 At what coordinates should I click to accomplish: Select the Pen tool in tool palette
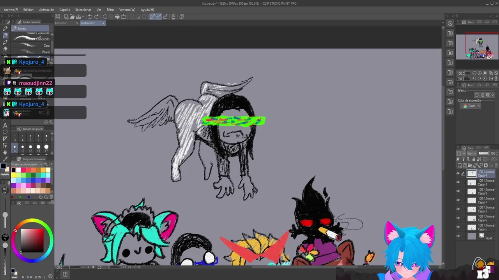pos(5,28)
